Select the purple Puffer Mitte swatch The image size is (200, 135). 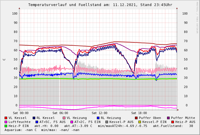[x=168, y=118]
